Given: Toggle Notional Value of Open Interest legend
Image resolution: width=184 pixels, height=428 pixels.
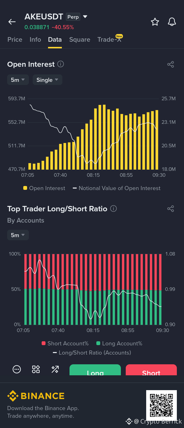Looking at the screenshot, I should click(117, 188).
